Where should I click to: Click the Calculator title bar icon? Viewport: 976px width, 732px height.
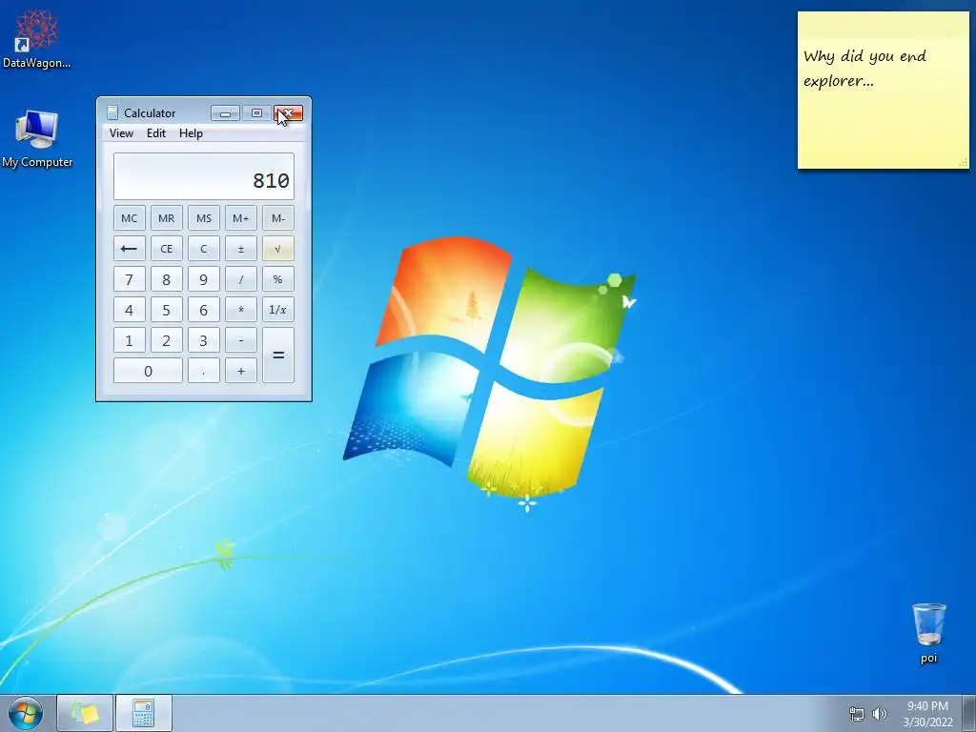[x=112, y=112]
